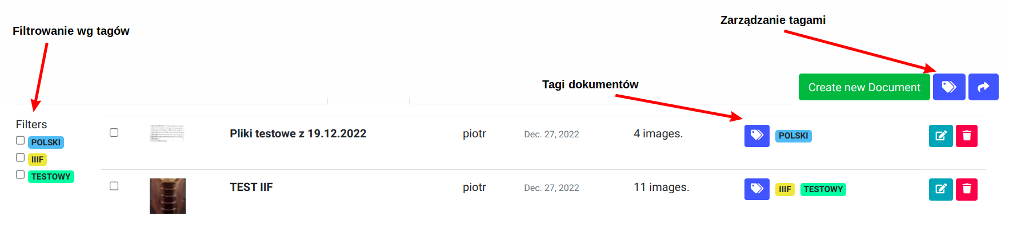Open tags for Pliki testowe document
Screen dimensions: 1009x228
point(756,136)
